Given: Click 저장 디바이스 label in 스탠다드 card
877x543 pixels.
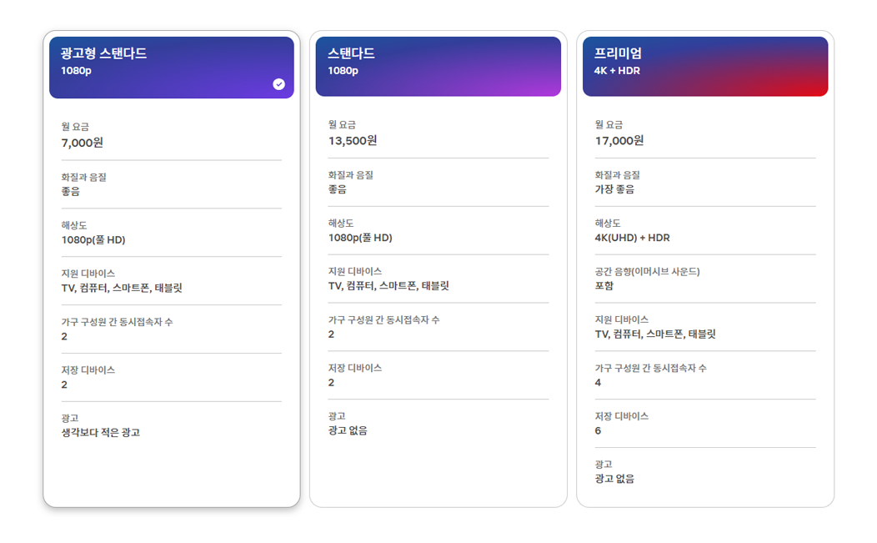Looking at the screenshot, I should pyautogui.click(x=354, y=368).
